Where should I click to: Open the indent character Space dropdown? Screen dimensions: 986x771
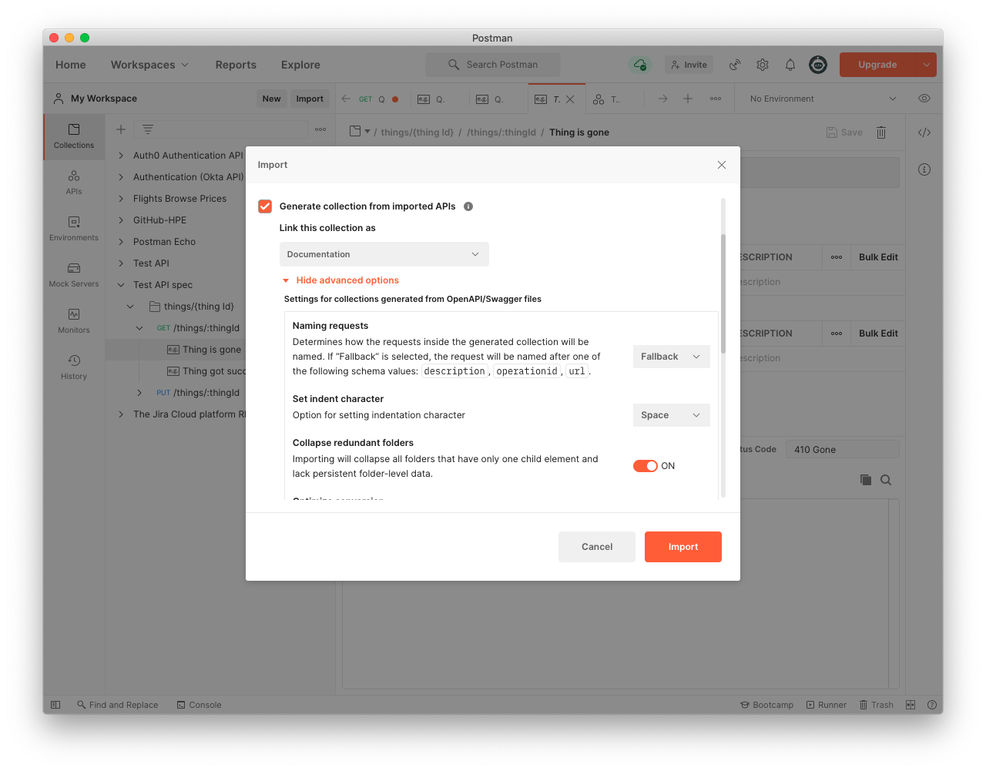(672, 415)
